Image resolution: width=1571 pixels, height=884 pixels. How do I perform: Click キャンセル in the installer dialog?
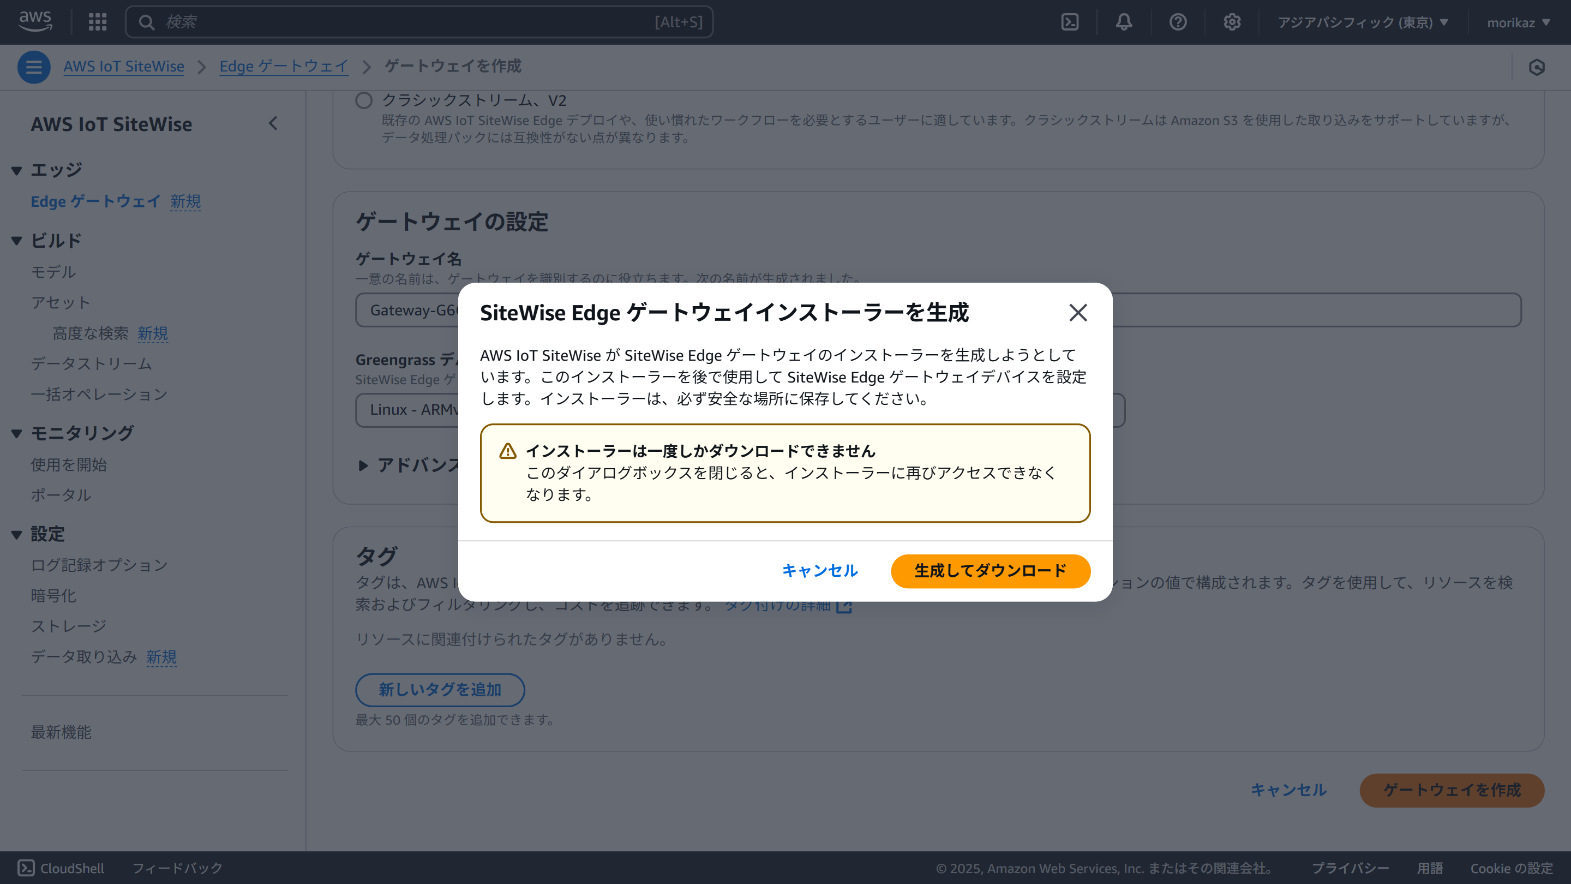pos(820,571)
